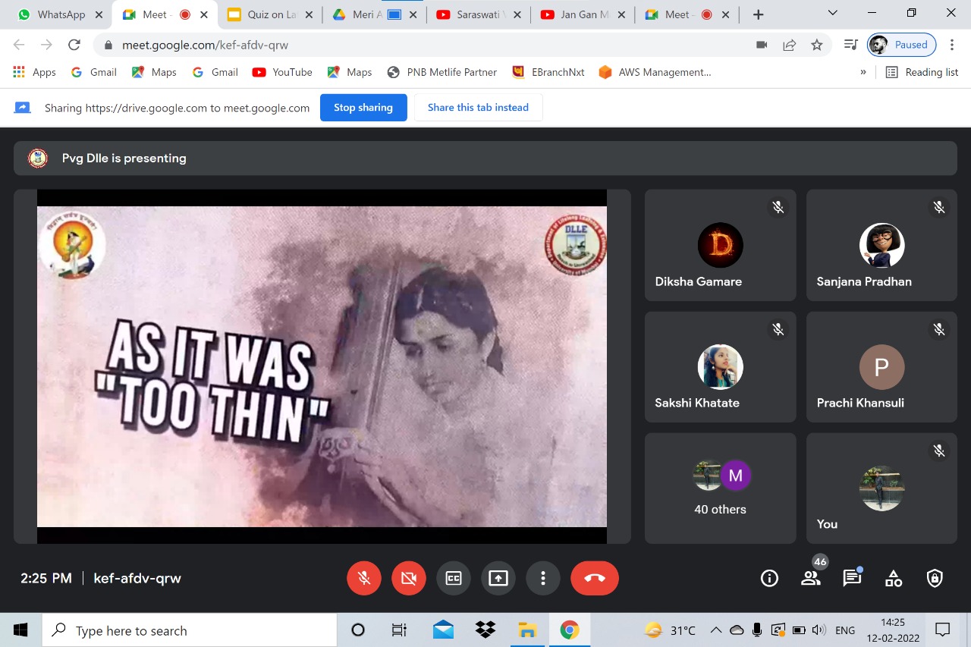Image resolution: width=971 pixels, height=647 pixels.
Task: Click the 40 others participant tile
Action: click(720, 488)
